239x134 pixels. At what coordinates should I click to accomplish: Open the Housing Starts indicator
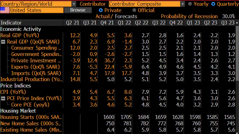coord(31,117)
